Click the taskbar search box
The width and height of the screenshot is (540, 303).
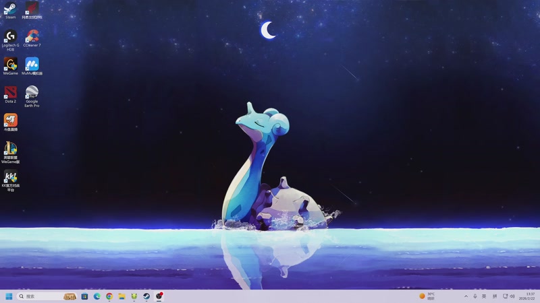[47, 296]
